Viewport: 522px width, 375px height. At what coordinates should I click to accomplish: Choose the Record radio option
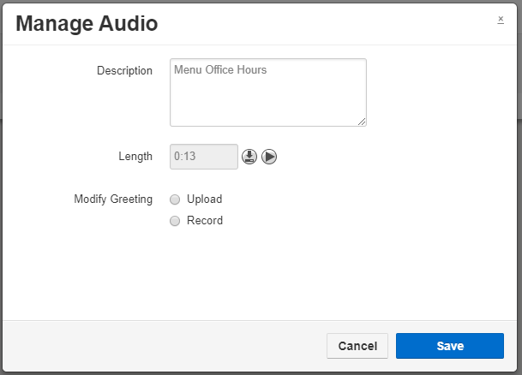point(175,221)
